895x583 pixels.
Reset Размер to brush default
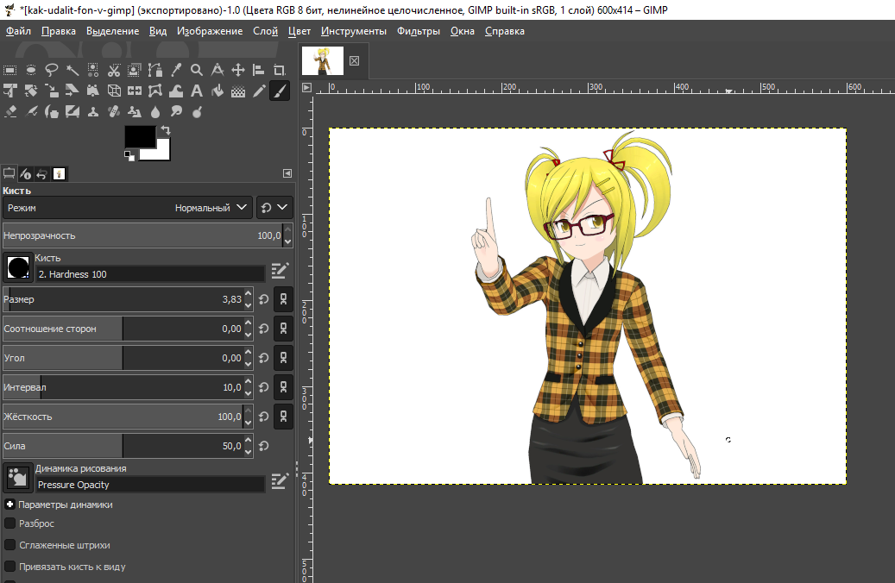click(264, 299)
